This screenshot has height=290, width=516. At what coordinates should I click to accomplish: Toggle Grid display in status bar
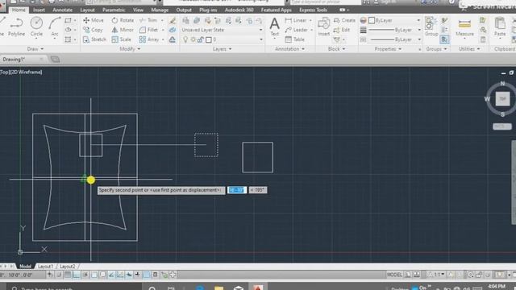click(68, 275)
